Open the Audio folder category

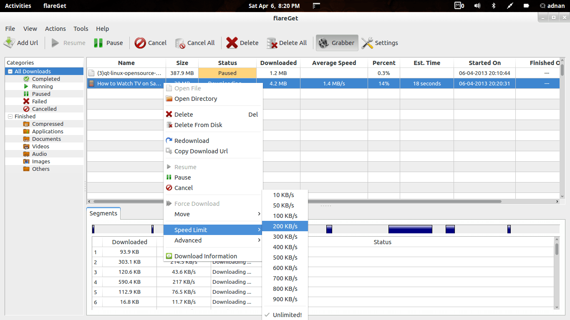tap(39, 154)
